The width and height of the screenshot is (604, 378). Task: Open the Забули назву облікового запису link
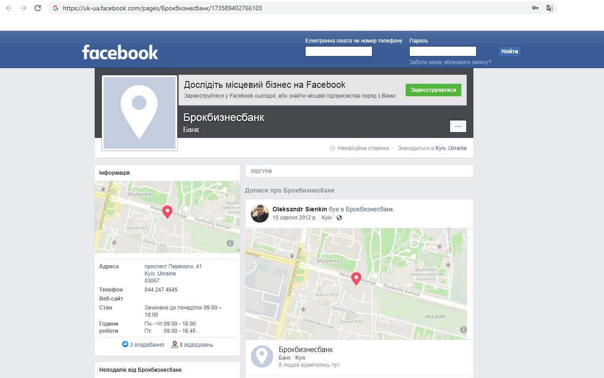click(450, 62)
